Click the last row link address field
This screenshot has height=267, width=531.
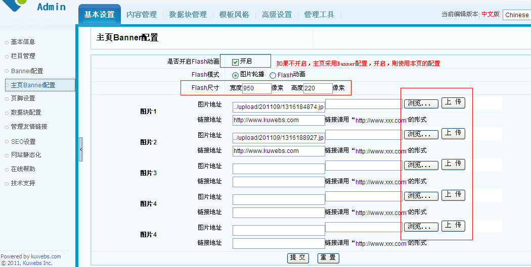279,243
